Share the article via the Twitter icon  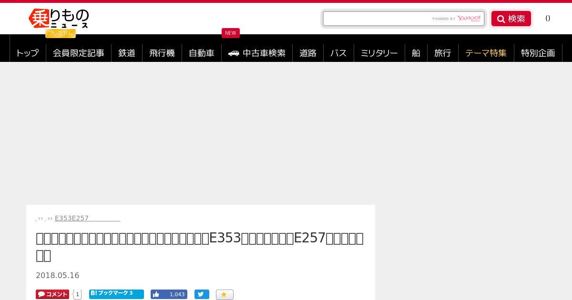point(202,294)
